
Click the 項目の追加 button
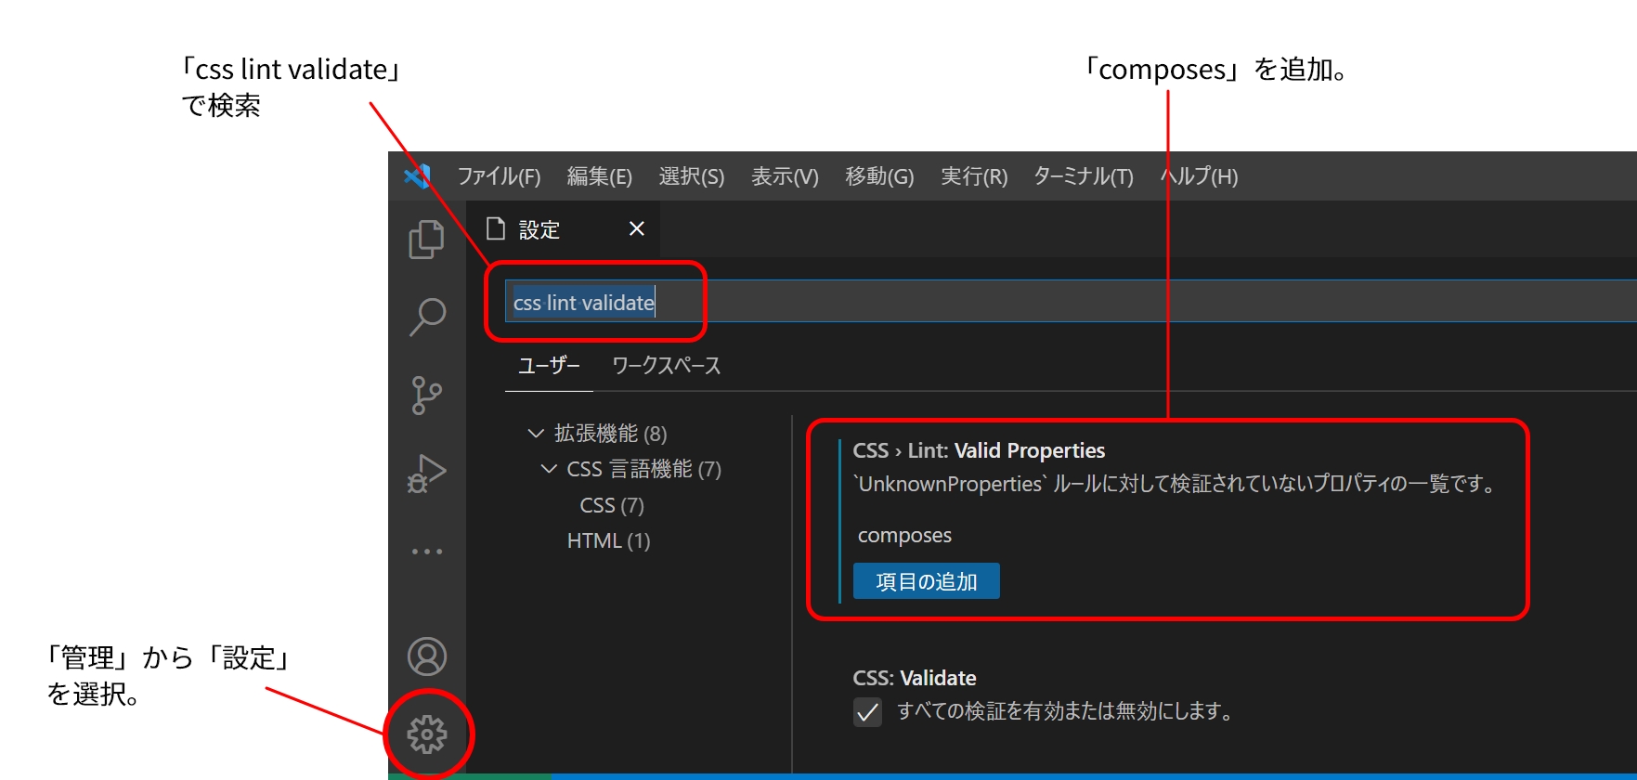(x=926, y=581)
